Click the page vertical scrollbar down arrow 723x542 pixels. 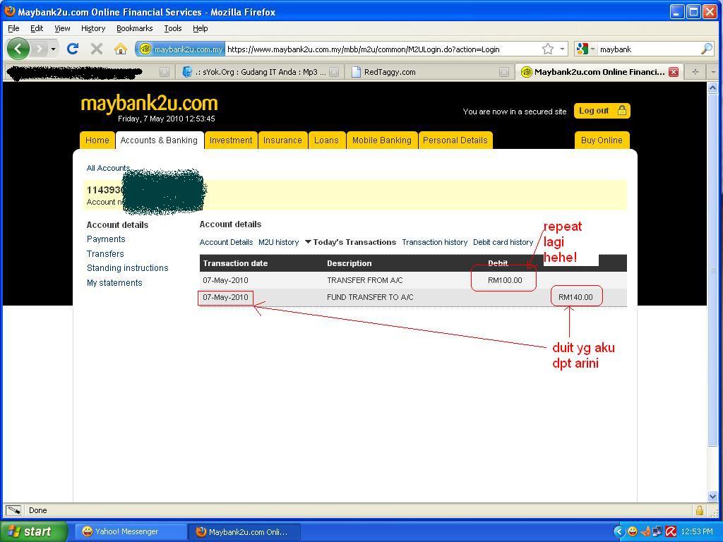click(712, 496)
